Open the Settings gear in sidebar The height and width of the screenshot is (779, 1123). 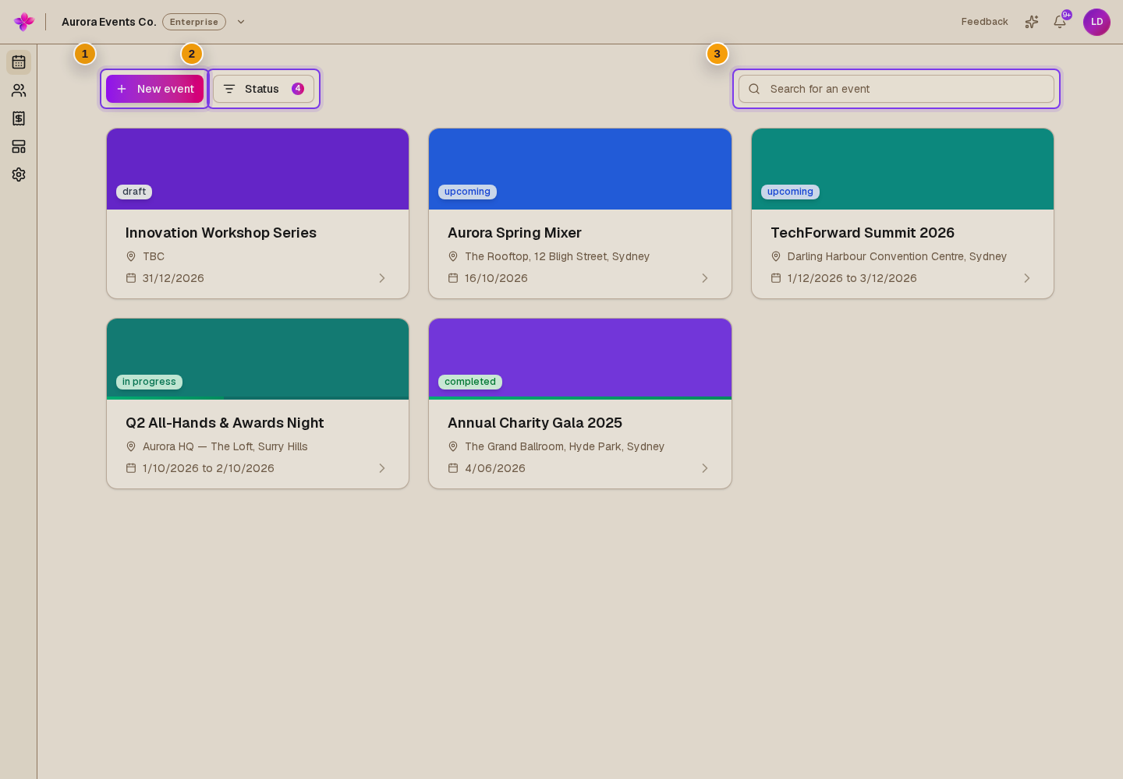[x=19, y=174]
